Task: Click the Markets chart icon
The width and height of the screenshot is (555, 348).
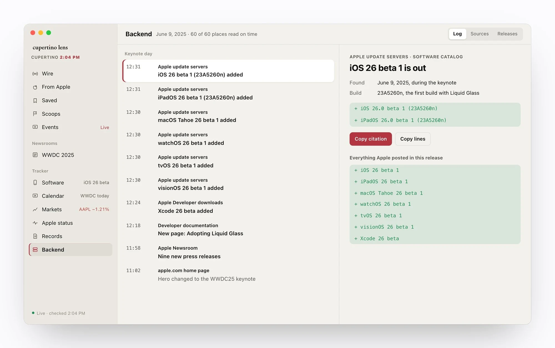Action: click(35, 210)
